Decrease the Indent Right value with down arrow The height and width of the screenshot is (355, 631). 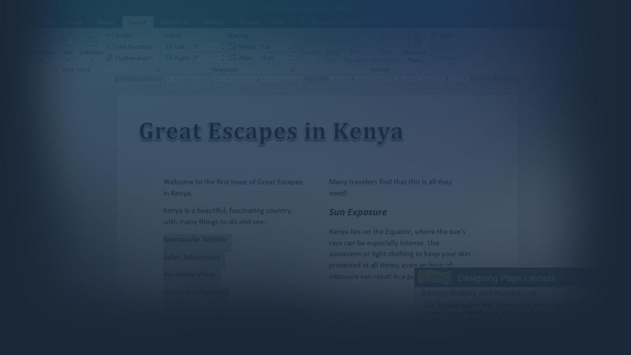(x=223, y=60)
